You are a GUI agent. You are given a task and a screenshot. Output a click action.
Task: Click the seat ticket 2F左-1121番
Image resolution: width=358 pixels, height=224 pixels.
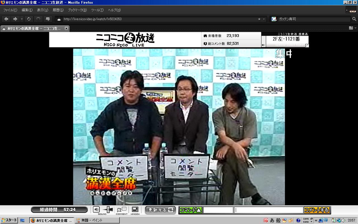click(286, 39)
